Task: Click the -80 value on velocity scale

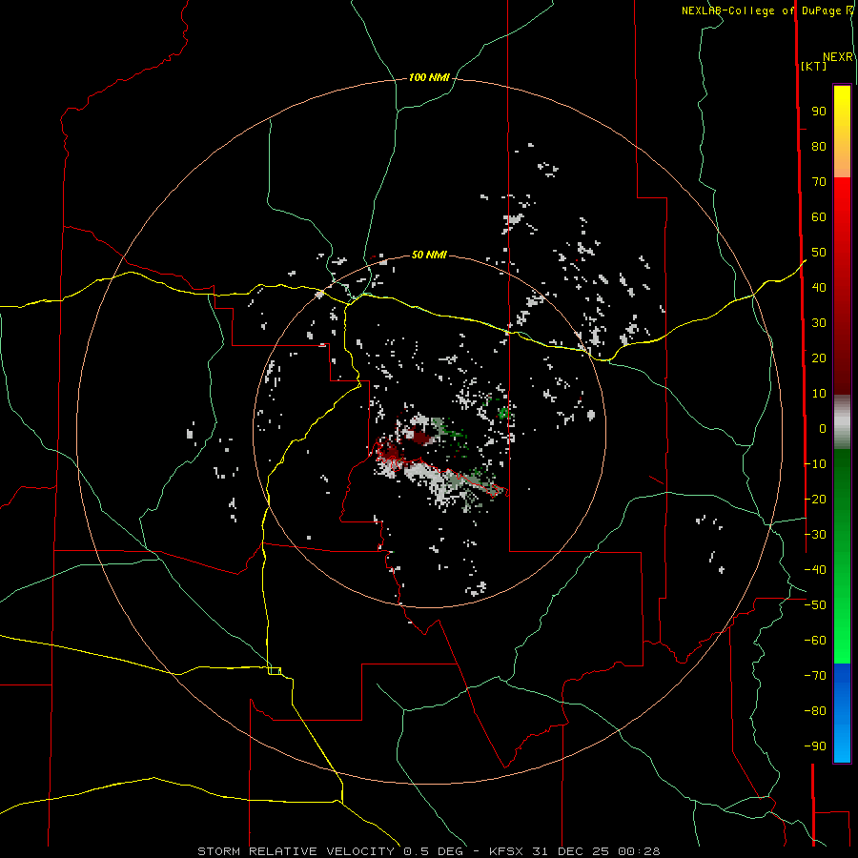Action: click(x=815, y=711)
